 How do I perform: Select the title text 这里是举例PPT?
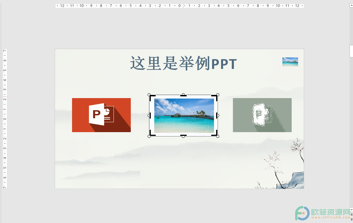point(183,63)
